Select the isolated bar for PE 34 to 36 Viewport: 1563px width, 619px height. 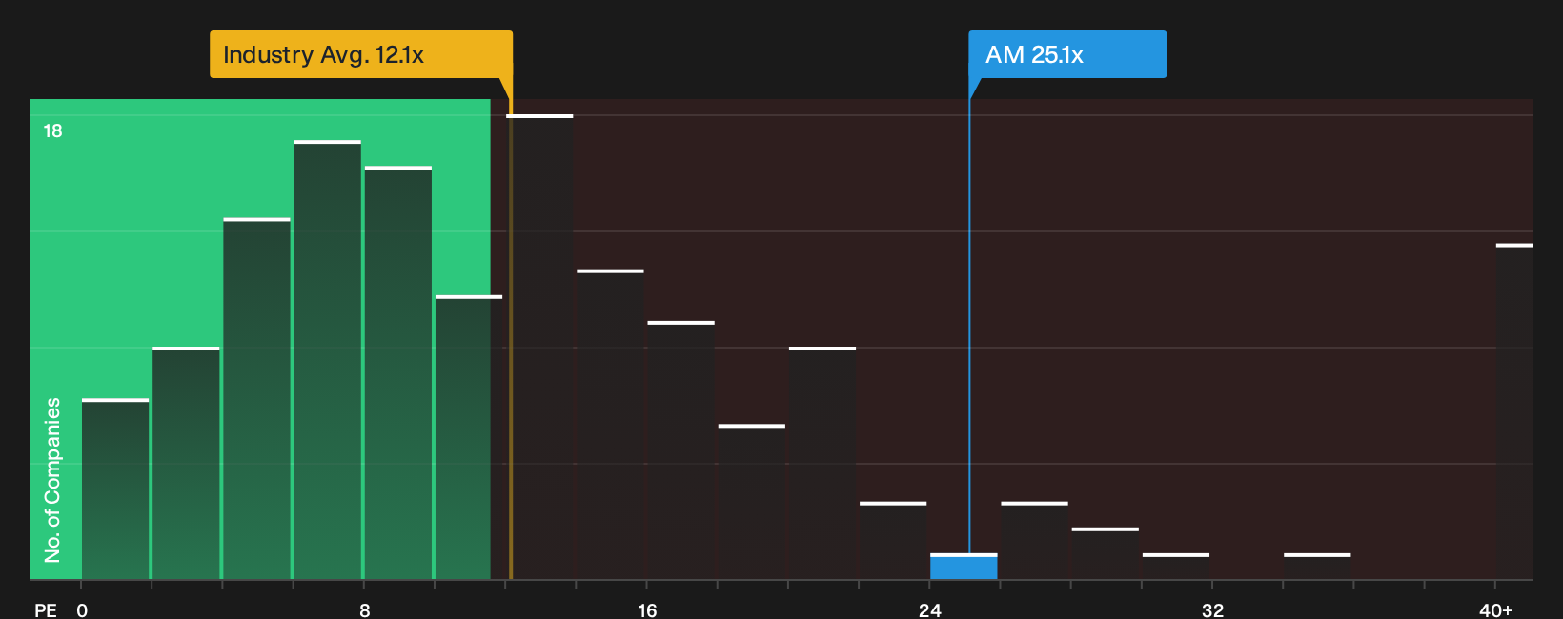[x=1317, y=567]
